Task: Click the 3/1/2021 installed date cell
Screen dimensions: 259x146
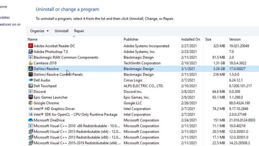Action: click(x=188, y=69)
